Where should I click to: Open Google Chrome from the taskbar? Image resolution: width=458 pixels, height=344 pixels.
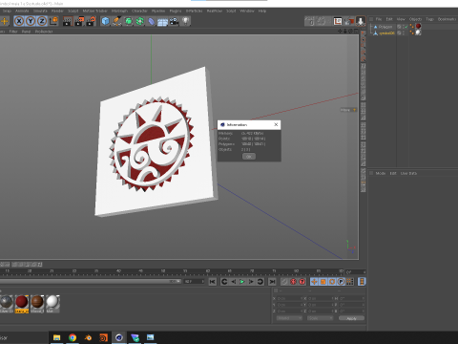click(73, 337)
